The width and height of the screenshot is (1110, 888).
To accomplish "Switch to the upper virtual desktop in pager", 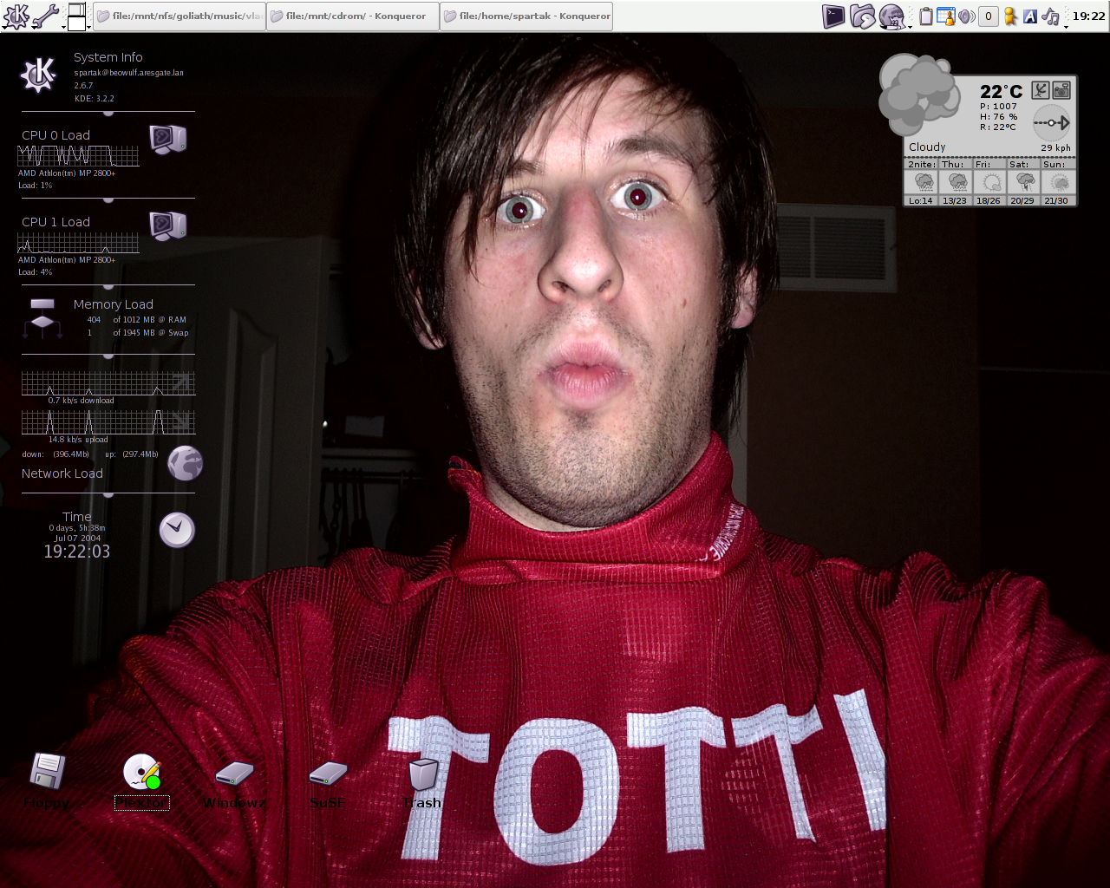I will [x=77, y=10].
